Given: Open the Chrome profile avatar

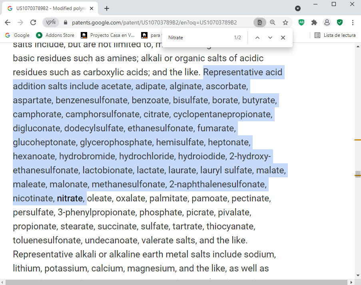Looking at the screenshot, I should pyautogui.click(x=327, y=22).
